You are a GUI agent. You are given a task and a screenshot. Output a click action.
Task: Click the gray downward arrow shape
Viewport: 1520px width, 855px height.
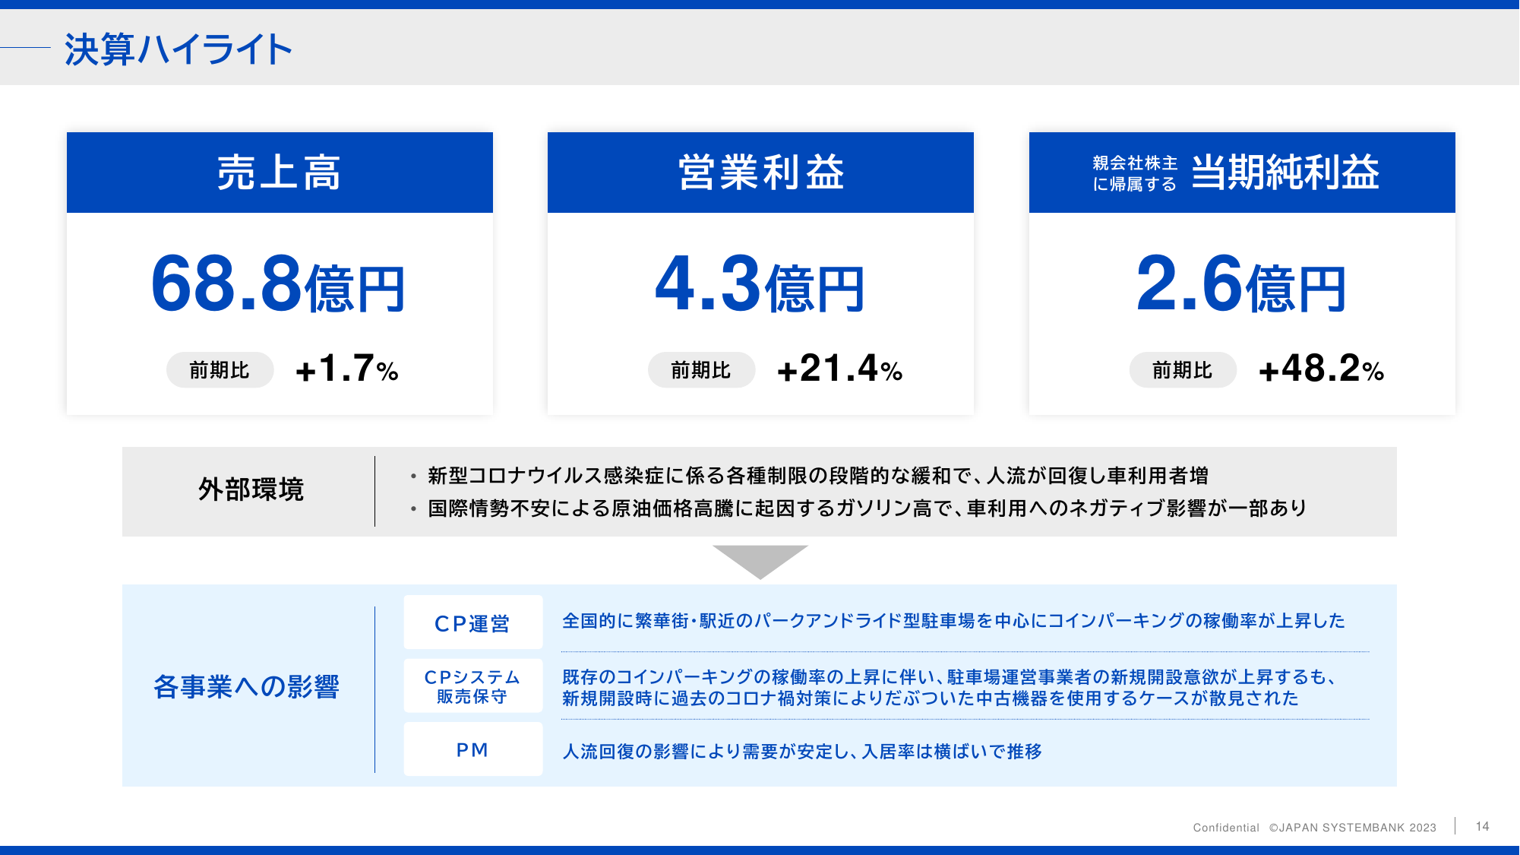tap(760, 562)
